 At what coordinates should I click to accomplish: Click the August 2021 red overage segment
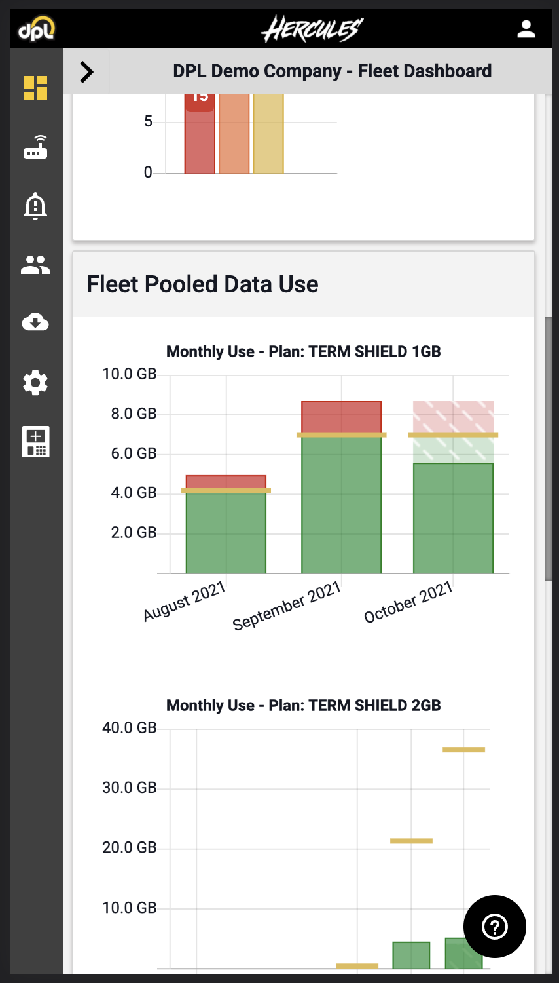(x=226, y=482)
